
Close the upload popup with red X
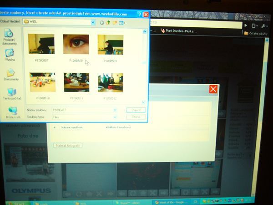click(213, 89)
